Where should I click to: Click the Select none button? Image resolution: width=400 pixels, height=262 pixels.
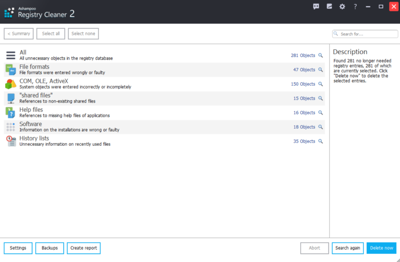pos(83,34)
